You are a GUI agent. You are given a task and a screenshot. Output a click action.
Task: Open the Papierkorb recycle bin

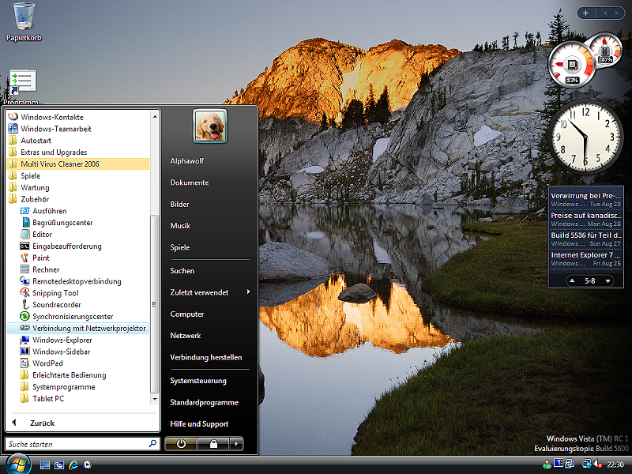click(24, 16)
